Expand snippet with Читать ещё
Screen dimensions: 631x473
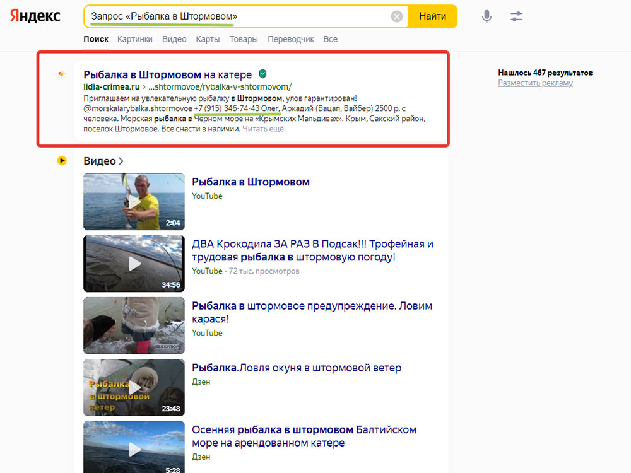tap(263, 129)
